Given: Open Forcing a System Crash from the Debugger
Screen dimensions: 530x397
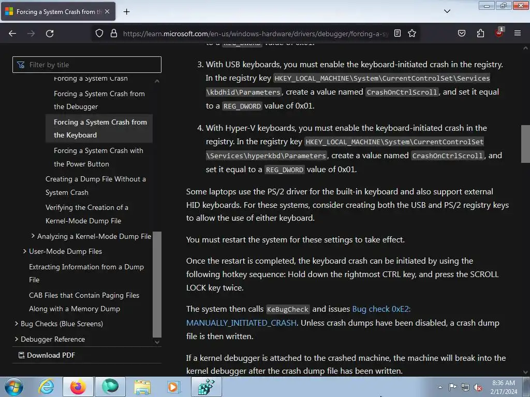Looking at the screenshot, I should tap(99, 100).
